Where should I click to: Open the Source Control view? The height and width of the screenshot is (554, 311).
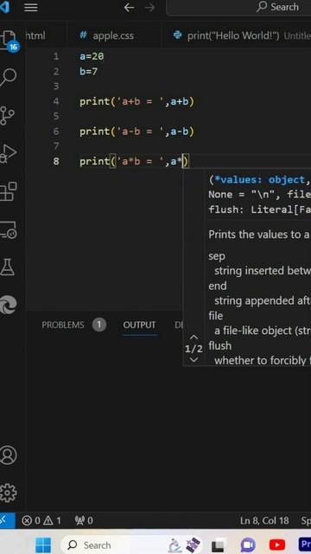[7, 115]
